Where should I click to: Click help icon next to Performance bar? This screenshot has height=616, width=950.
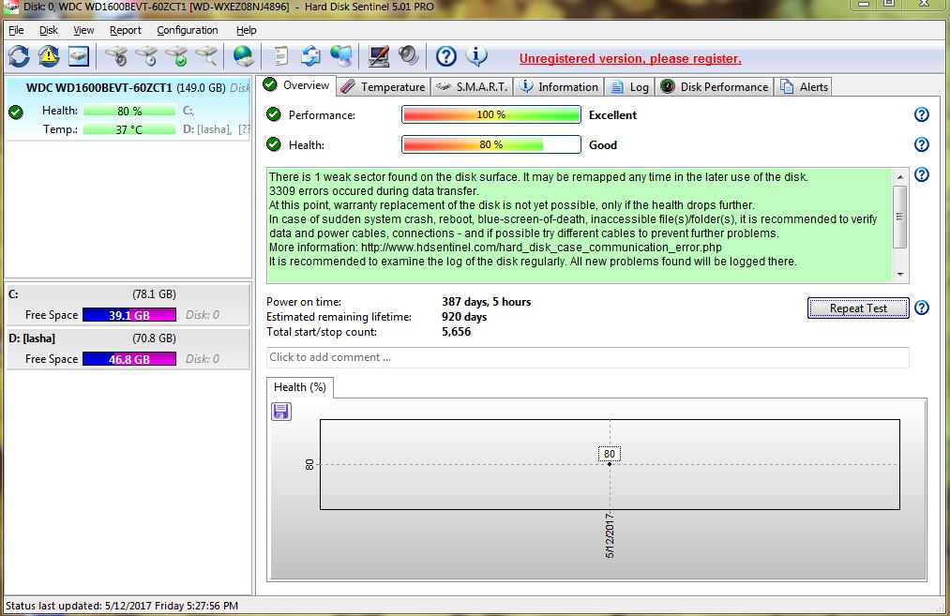pyautogui.click(x=921, y=114)
